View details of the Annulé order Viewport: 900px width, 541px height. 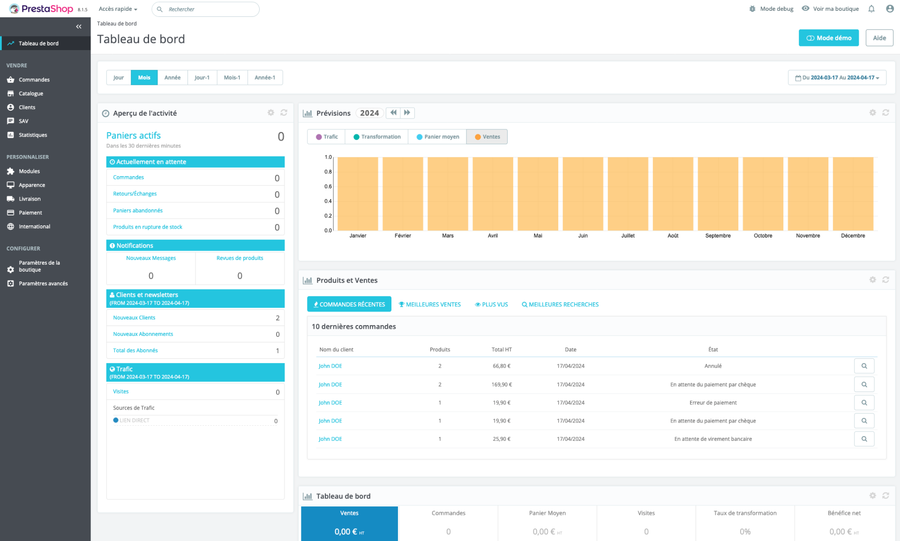pyautogui.click(x=864, y=366)
